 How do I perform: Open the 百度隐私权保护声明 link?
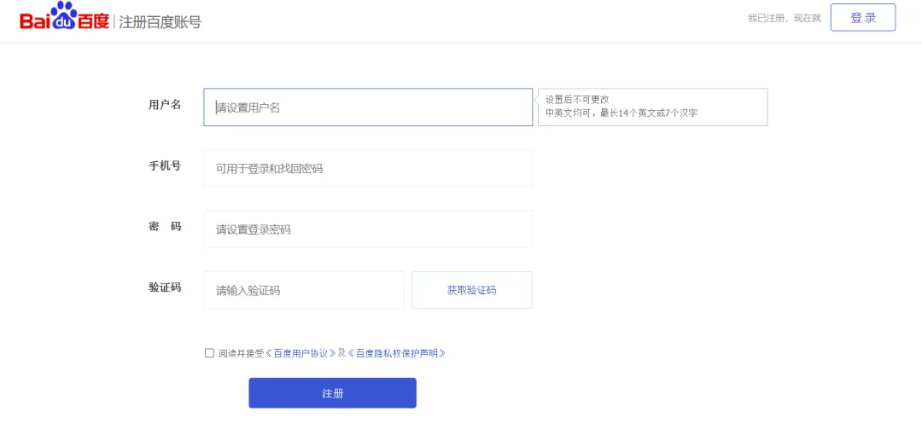tap(397, 353)
